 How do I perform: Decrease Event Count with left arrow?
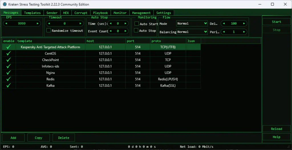point(111,31)
